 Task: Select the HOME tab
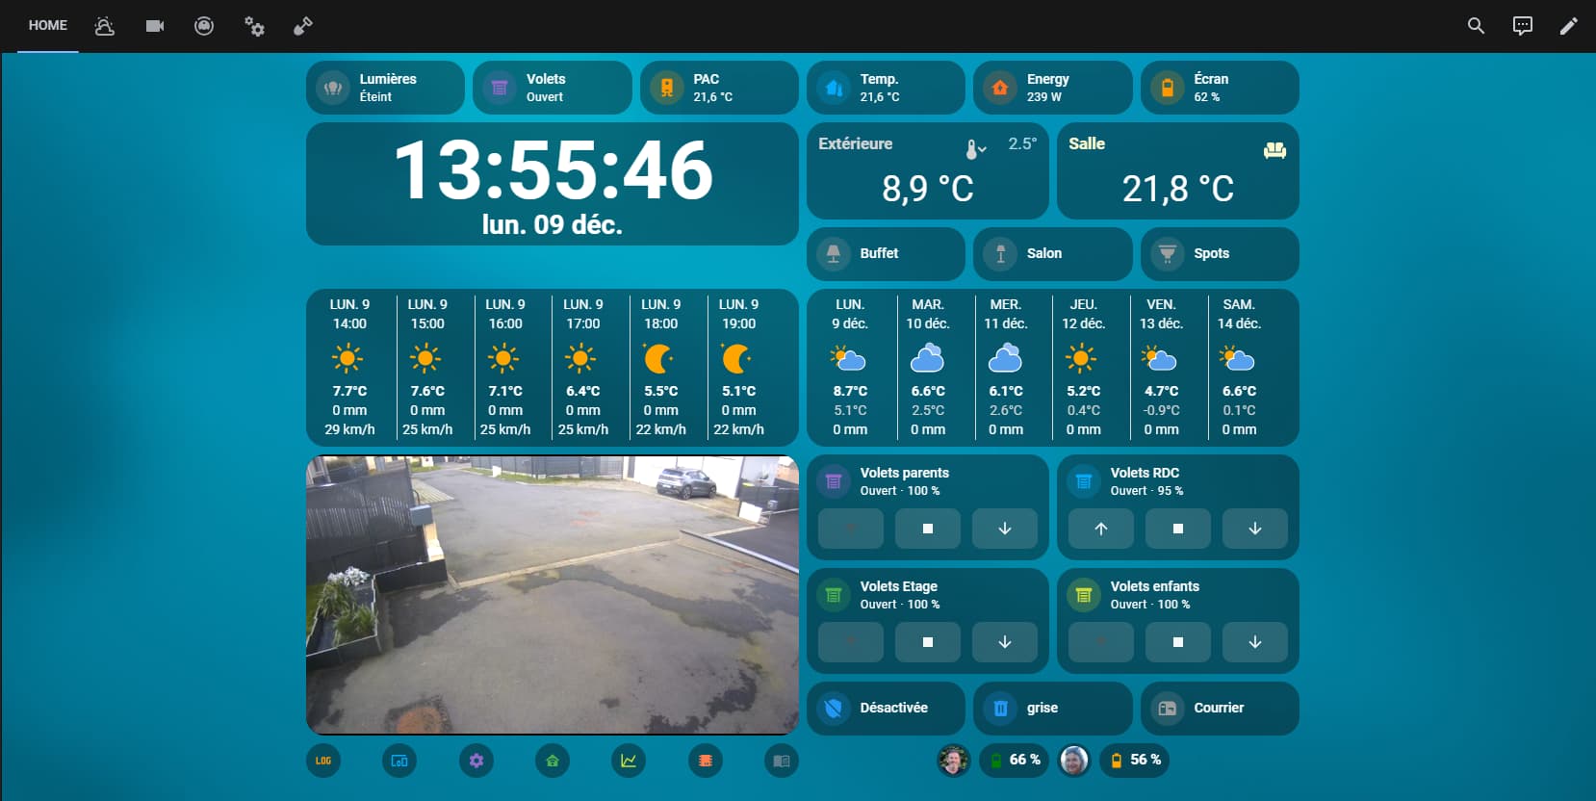48,26
